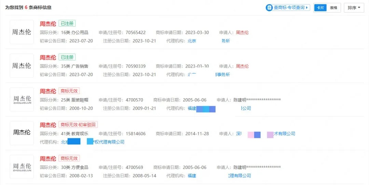The image size is (369, 185).
Task: Click preliminary announcement date 2008-02-13
Action: (81, 176)
